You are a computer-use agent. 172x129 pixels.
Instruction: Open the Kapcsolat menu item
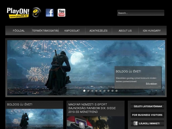(x=72, y=31)
